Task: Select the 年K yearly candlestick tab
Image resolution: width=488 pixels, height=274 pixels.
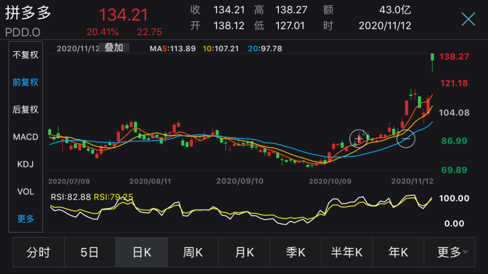Action: click(398, 252)
